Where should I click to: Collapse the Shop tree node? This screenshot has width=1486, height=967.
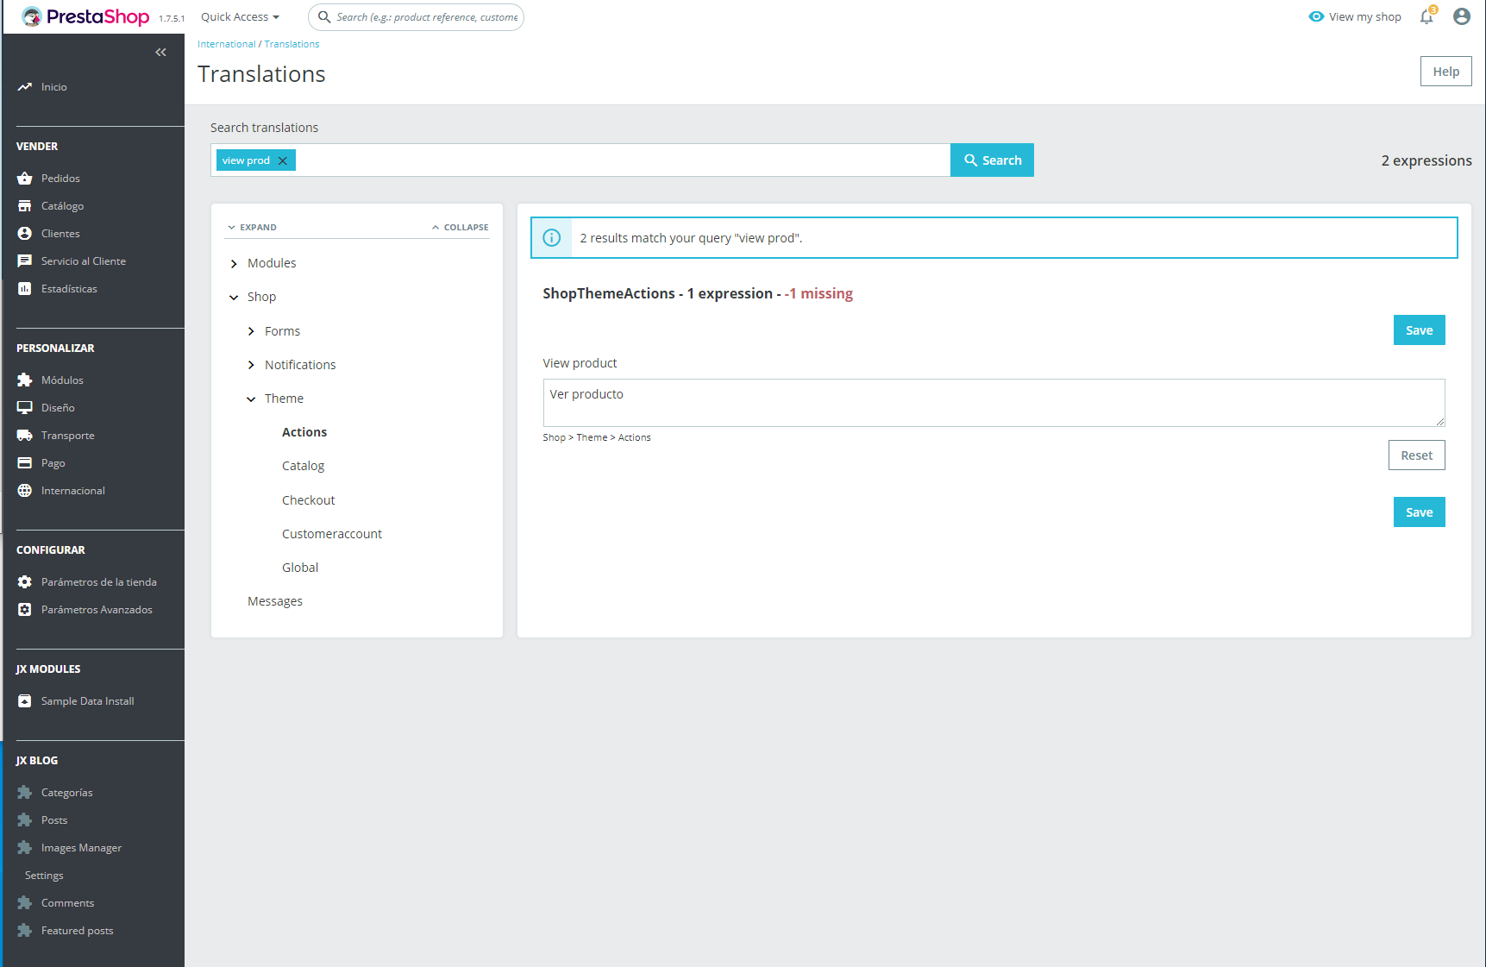[x=234, y=298]
